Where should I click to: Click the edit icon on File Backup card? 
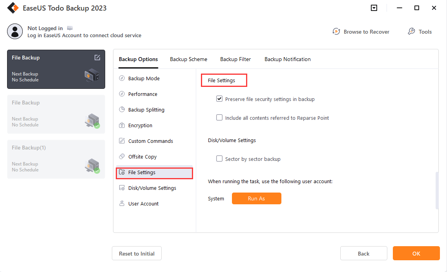97,58
